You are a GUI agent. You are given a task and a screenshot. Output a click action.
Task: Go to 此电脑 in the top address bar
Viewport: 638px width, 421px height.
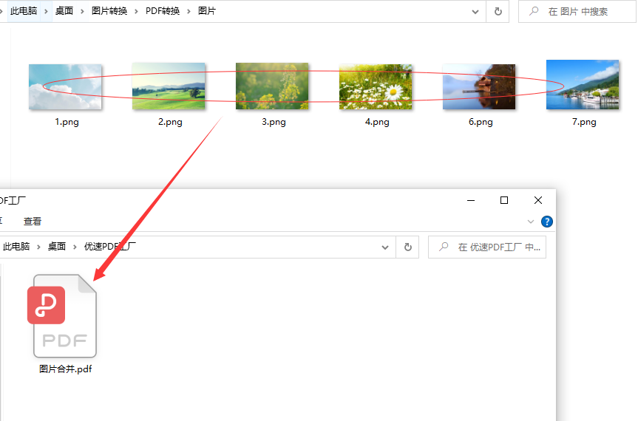point(24,11)
